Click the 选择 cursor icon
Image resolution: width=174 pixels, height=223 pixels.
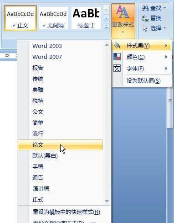pos(145,28)
